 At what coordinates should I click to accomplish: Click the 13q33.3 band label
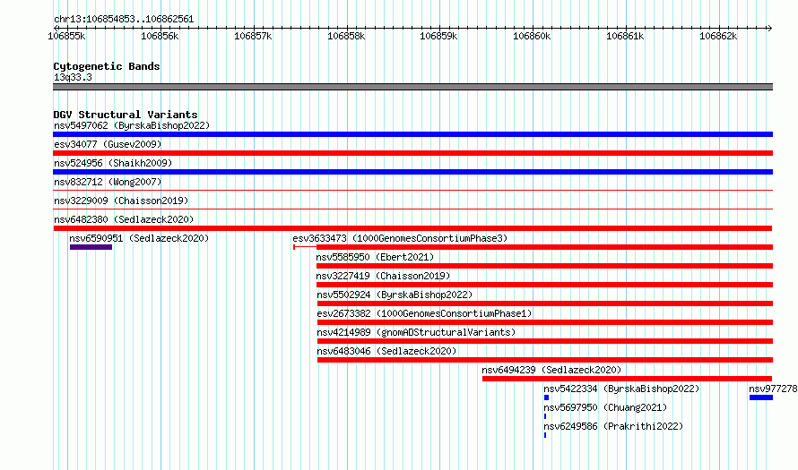tap(73, 77)
